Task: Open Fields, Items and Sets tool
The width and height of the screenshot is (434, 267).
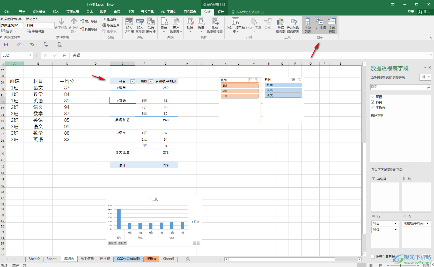Action: 236,25
